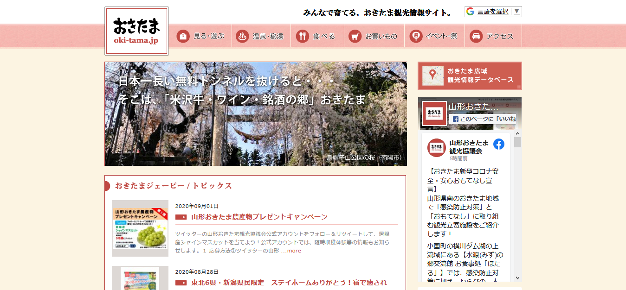Click the Shine Muscat campaign thumbnail

click(x=140, y=228)
